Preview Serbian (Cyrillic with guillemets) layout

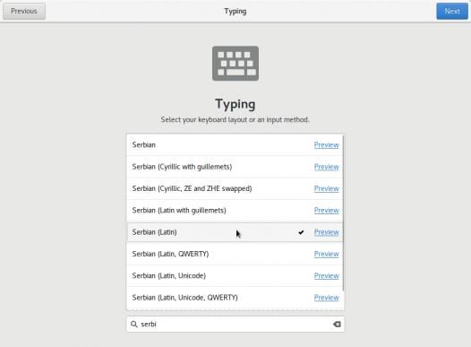tap(327, 167)
